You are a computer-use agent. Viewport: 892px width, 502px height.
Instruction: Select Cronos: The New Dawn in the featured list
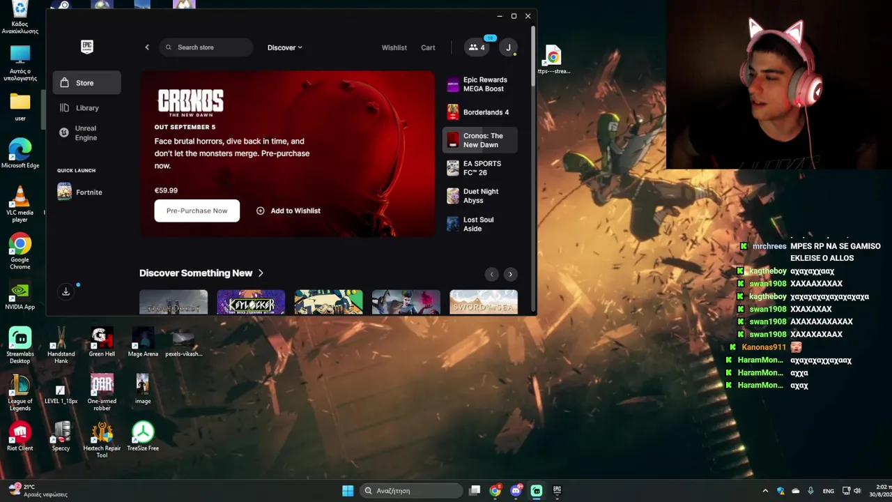tap(480, 140)
